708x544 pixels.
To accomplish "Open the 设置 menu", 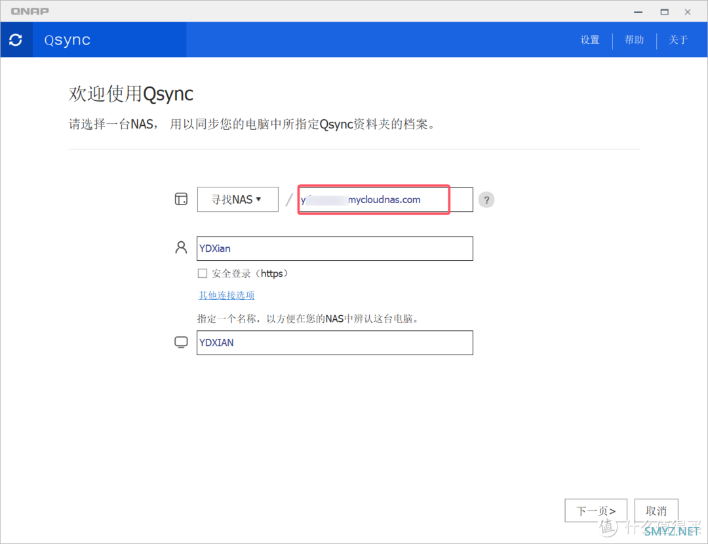I will click(590, 40).
